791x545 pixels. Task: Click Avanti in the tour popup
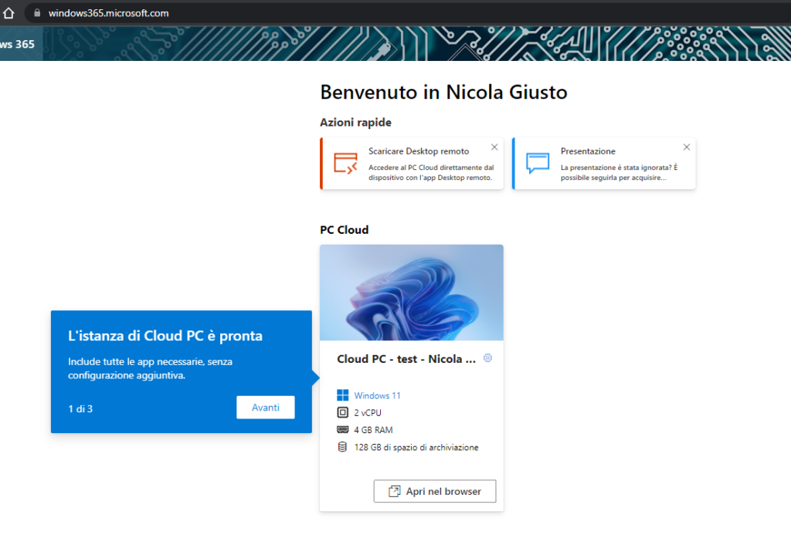coord(266,408)
